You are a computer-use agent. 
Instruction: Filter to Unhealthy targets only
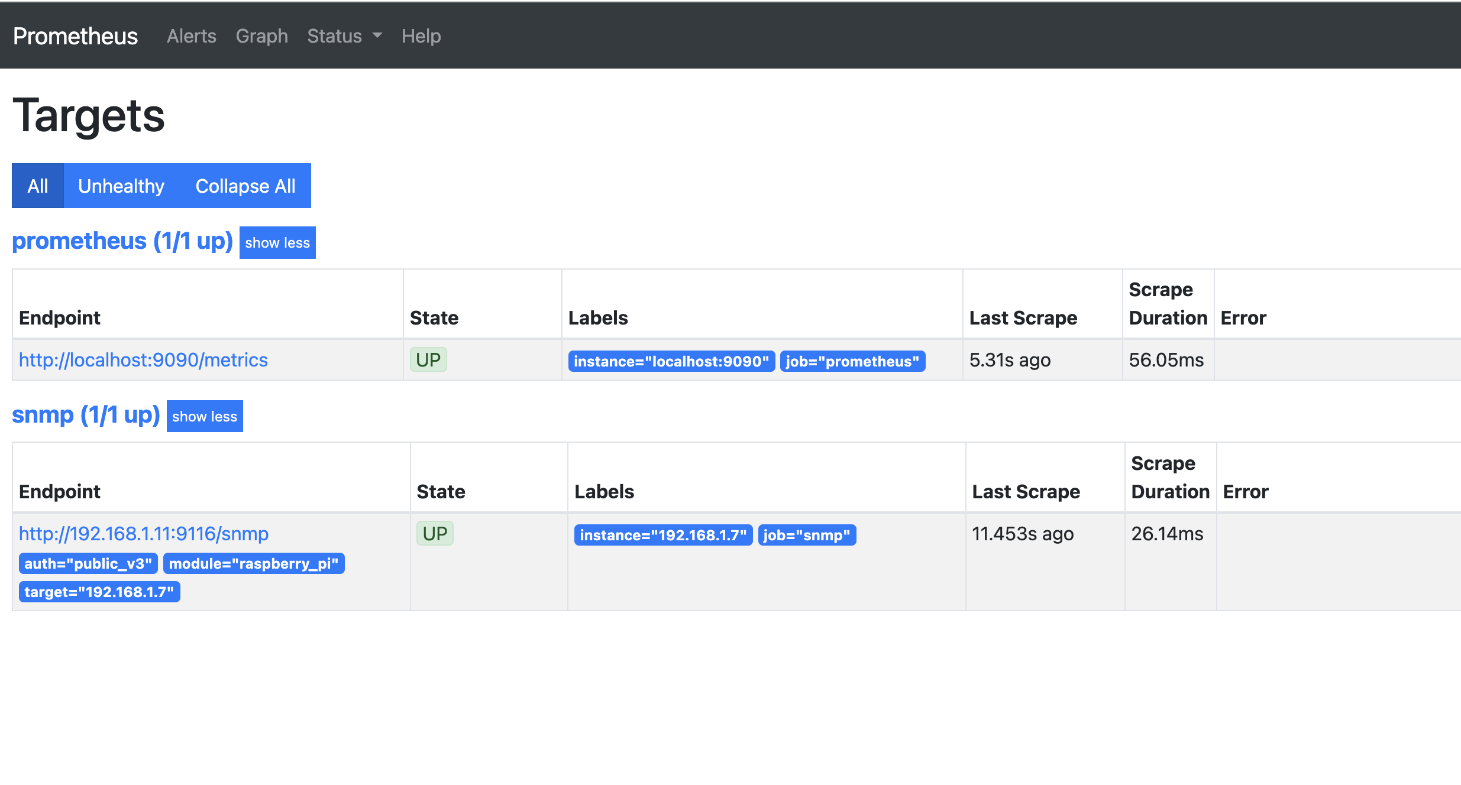coord(121,186)
